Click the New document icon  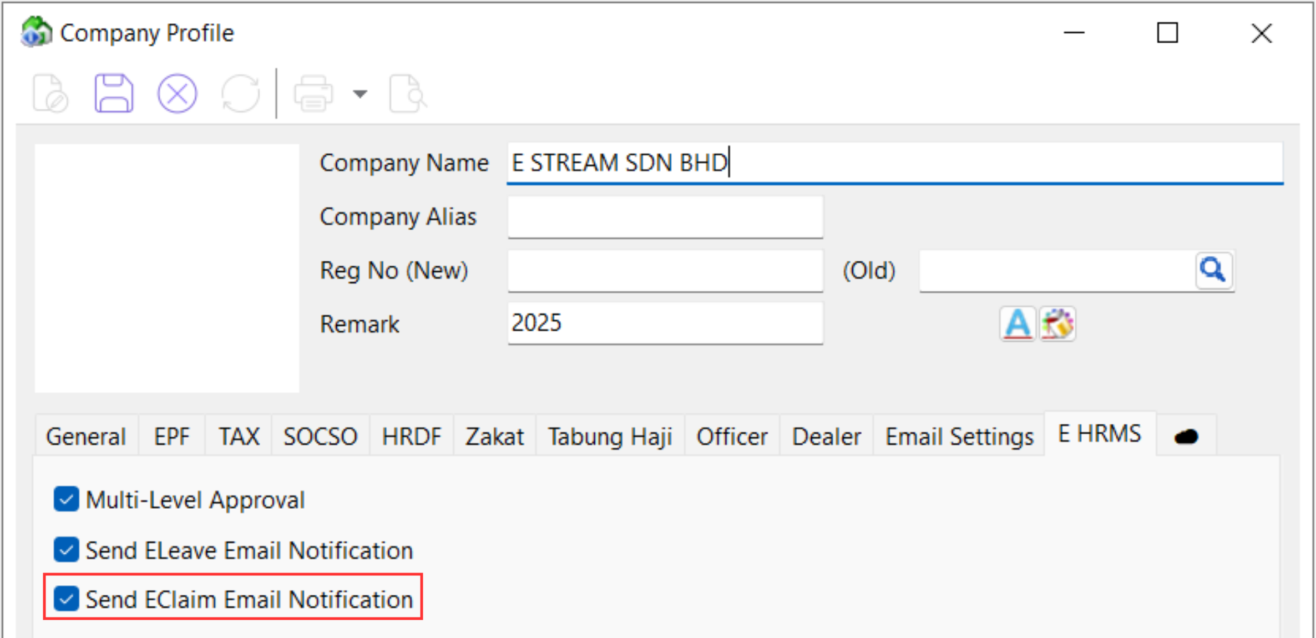point(51,93)
